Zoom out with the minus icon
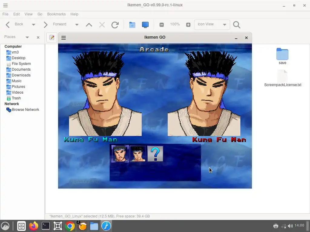This screenshot has width=310, height=232. [162, 25]
